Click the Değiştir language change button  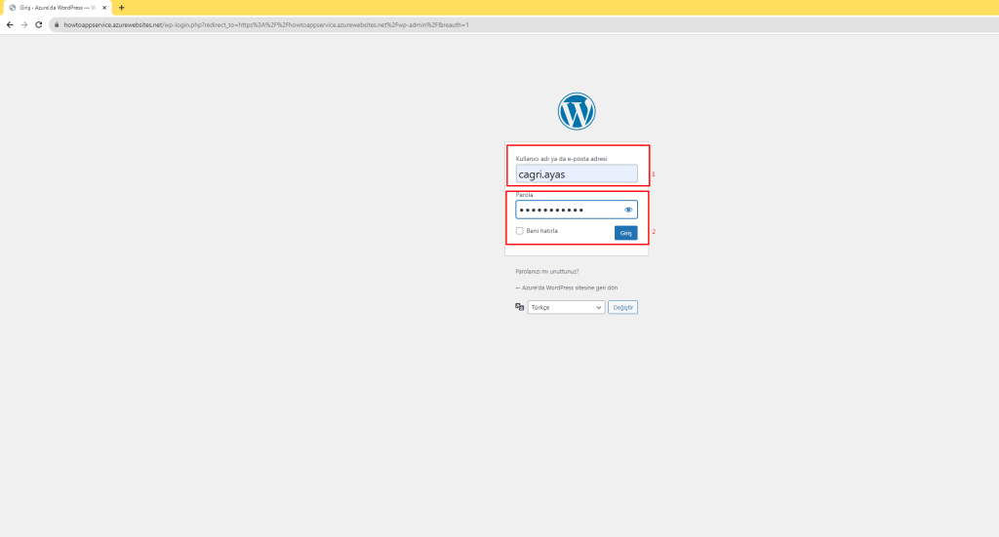click(622, 307)
